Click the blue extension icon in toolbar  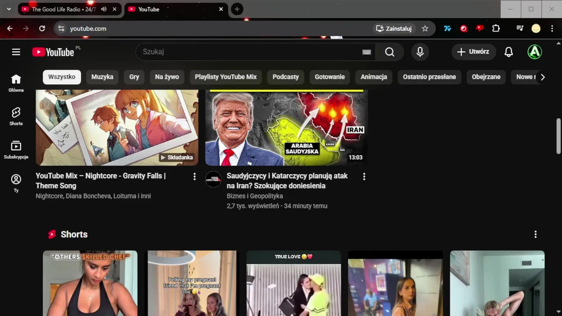click(x=447, y=29)
